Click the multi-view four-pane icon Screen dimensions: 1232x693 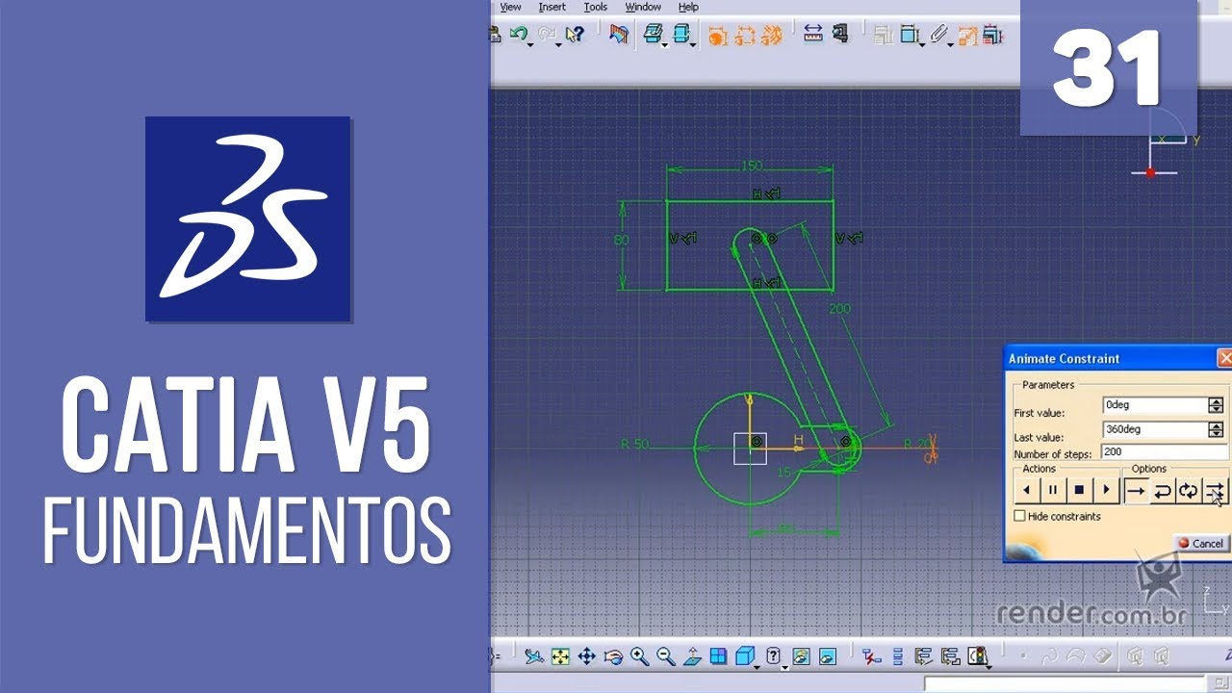(x=718, y=656)
